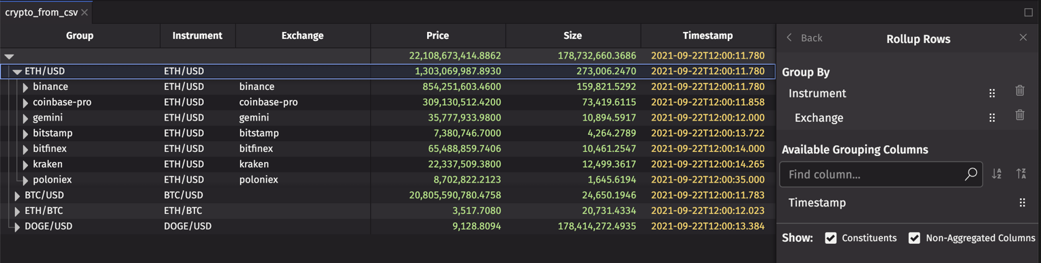Expand the BTC/USD group row

[17, 196]
